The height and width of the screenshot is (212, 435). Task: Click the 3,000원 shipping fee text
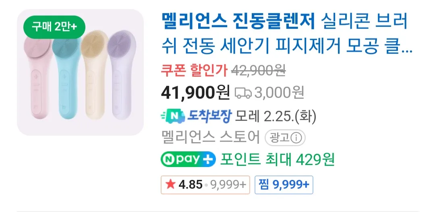280,93
